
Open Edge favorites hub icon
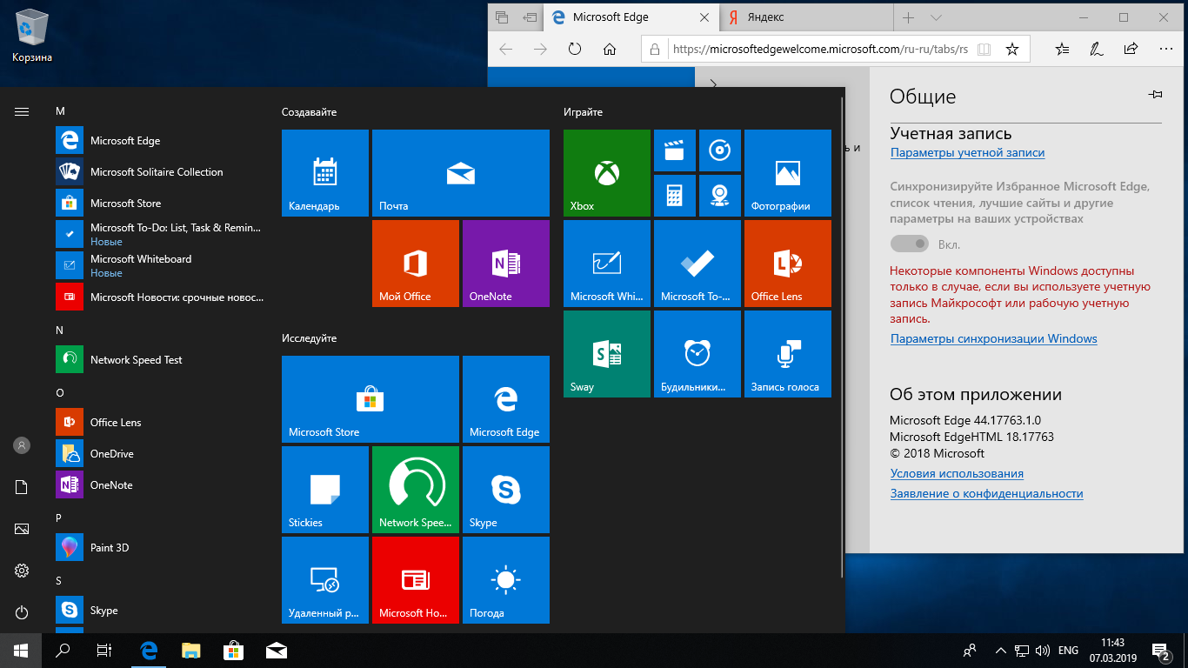[1062, 50]
